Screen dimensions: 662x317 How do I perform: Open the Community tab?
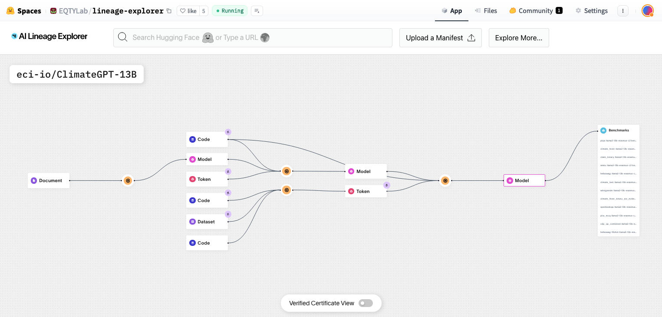tap(536, 11)
